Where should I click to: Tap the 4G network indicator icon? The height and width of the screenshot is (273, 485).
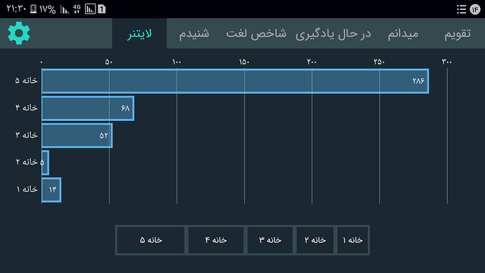[77, 9]
